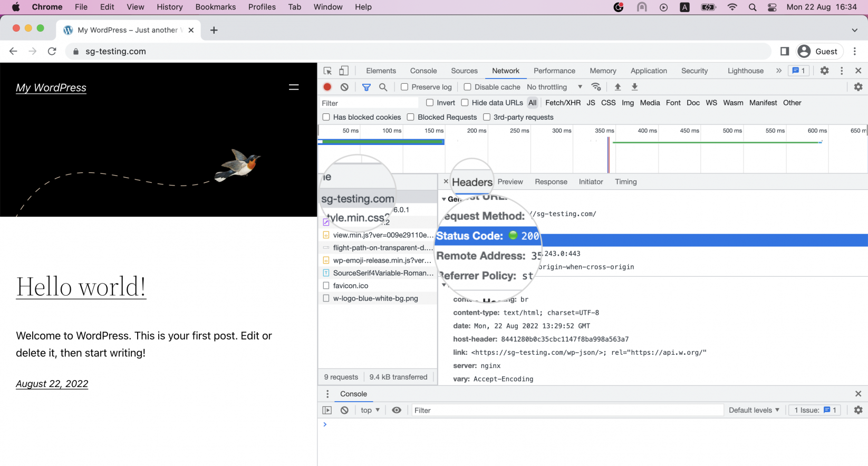Stop recording the network log
Viewport: 868px width, 466px height.
[327, 87]
